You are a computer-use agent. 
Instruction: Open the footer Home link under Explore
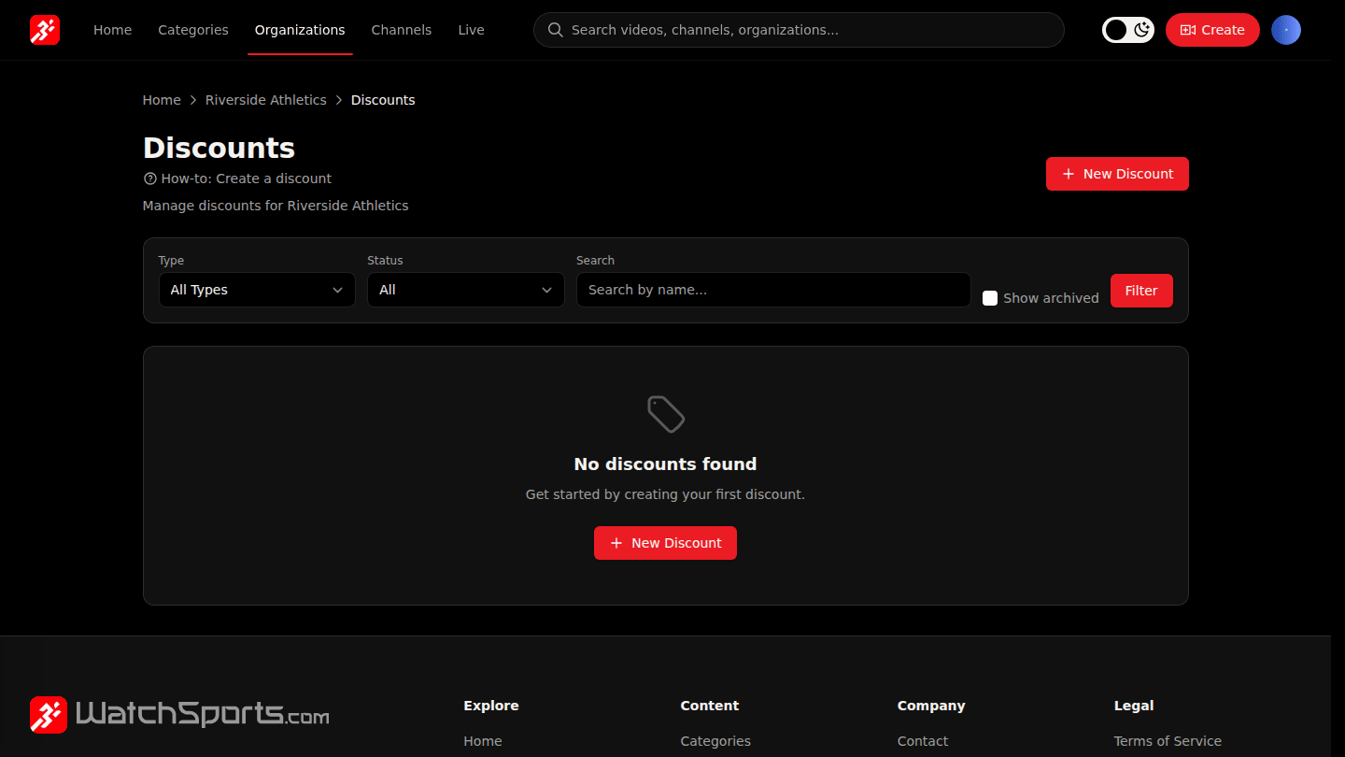(x=483, y=741)
